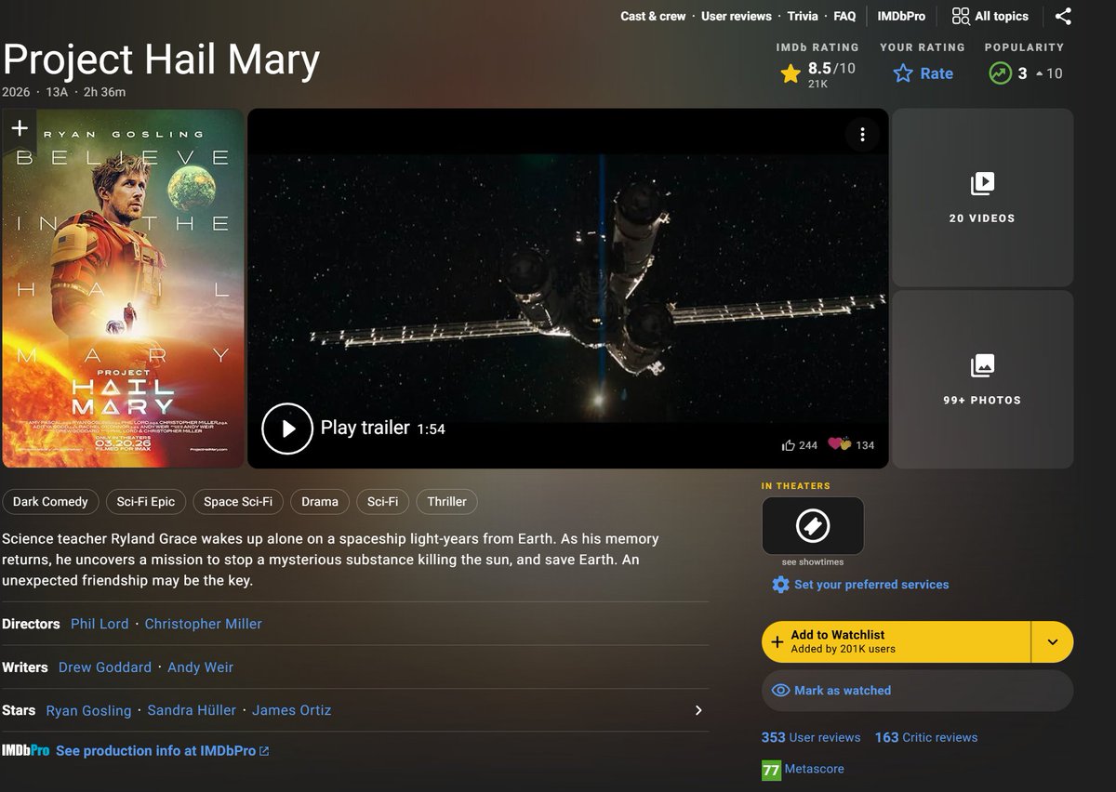Click the gear icon for preferred services
This screenshot has width=1116, height=792.
click(780, 585)
